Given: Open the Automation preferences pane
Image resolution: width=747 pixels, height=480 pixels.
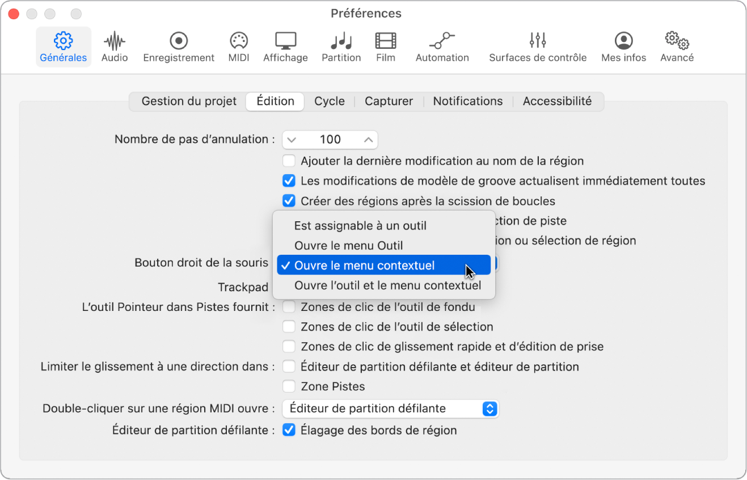Looking at the screenshot, I should click(442, 46).
